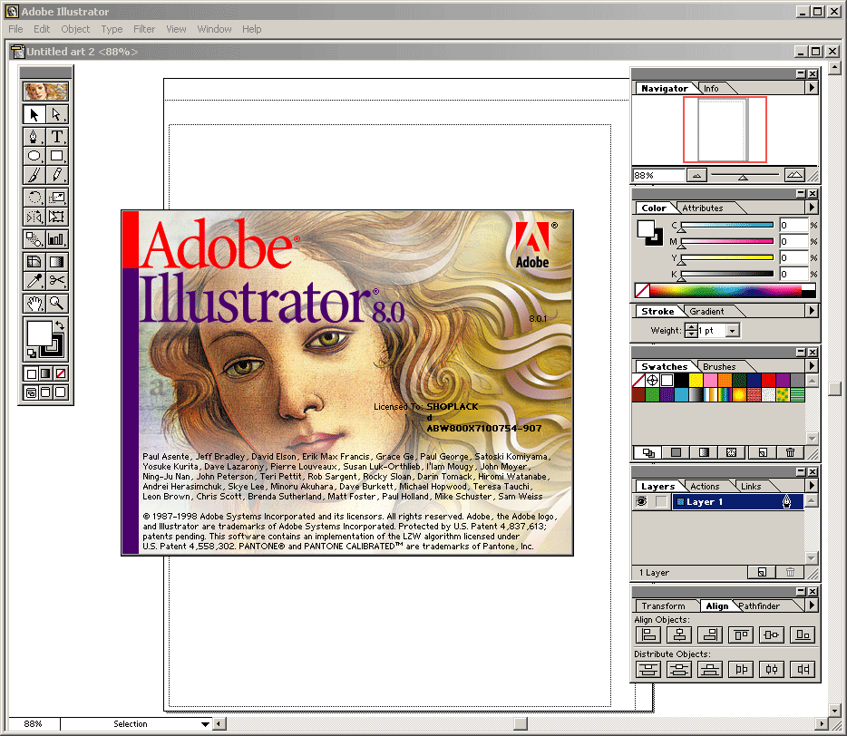The width and height of the screenshot is (847, 736).
Task: Click the Swap Fill and Stroke arrows
Action: click(x=60, y=325)
